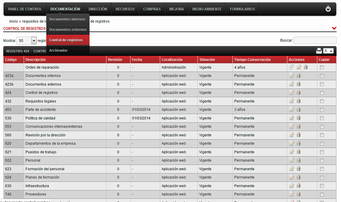The image size is (341, 202).
Task: Sort by Código column header
Action: tap(14, 60)
